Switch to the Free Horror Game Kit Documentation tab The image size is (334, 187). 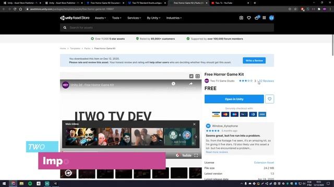pyautogui.click(x=105, y=3)
